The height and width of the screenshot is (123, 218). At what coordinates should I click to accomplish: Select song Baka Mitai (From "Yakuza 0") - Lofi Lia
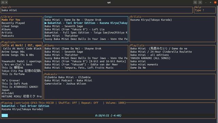pos(74,29)
